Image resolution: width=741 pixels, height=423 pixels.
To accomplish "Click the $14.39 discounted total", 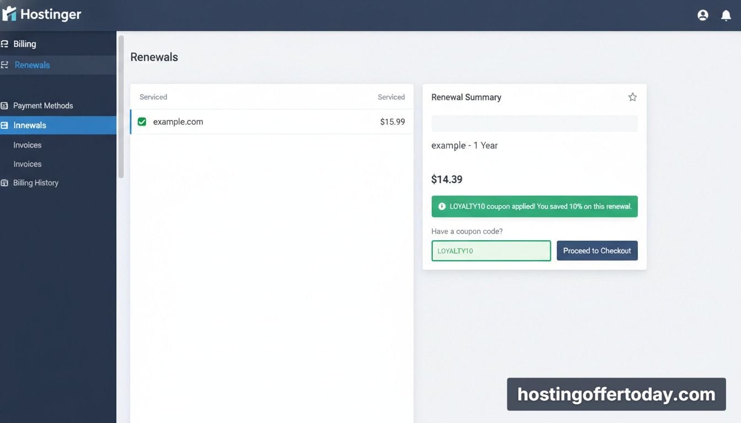I will 447,179.
